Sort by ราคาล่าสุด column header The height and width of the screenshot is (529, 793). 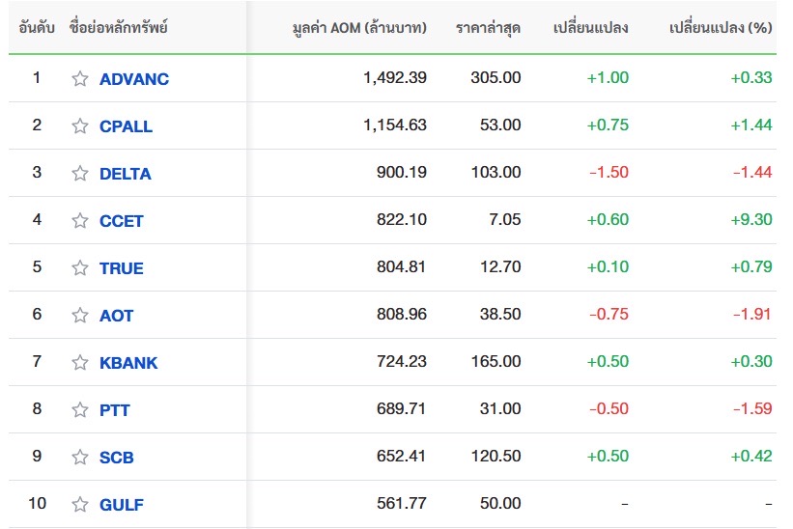(x=488, y=27)
